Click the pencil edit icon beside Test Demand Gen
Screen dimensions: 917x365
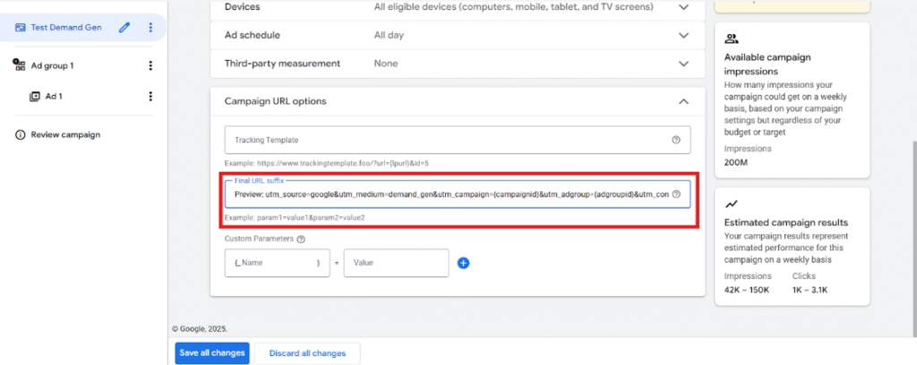[x=124, y=28]
